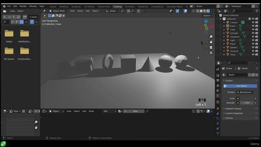Click the blue Z axis on the navigation gizmo
This screenshot has width=261, height=147.
(206, 21)
